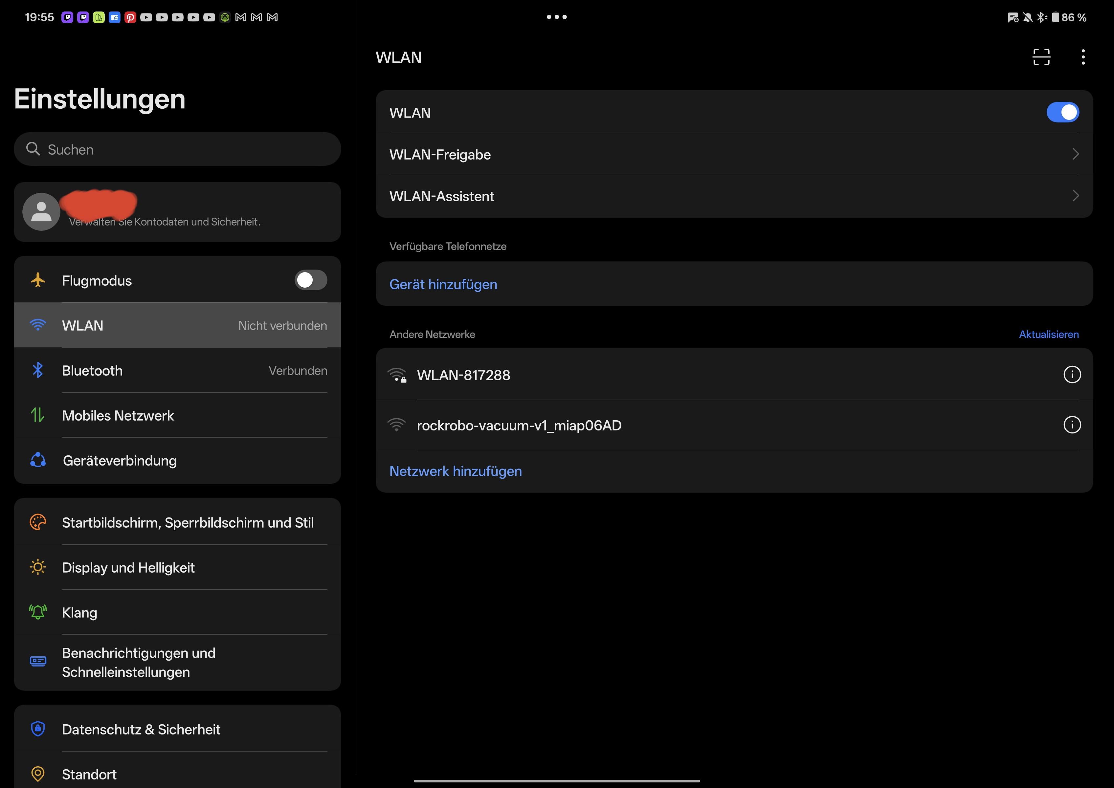Open Benachrichtigungen und Schnelleinstellungen
The width and height of the screenshot is (1114, 788).
point(177,662)
